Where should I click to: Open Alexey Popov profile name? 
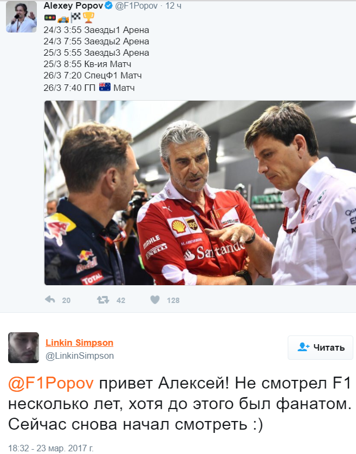[73, 5]
